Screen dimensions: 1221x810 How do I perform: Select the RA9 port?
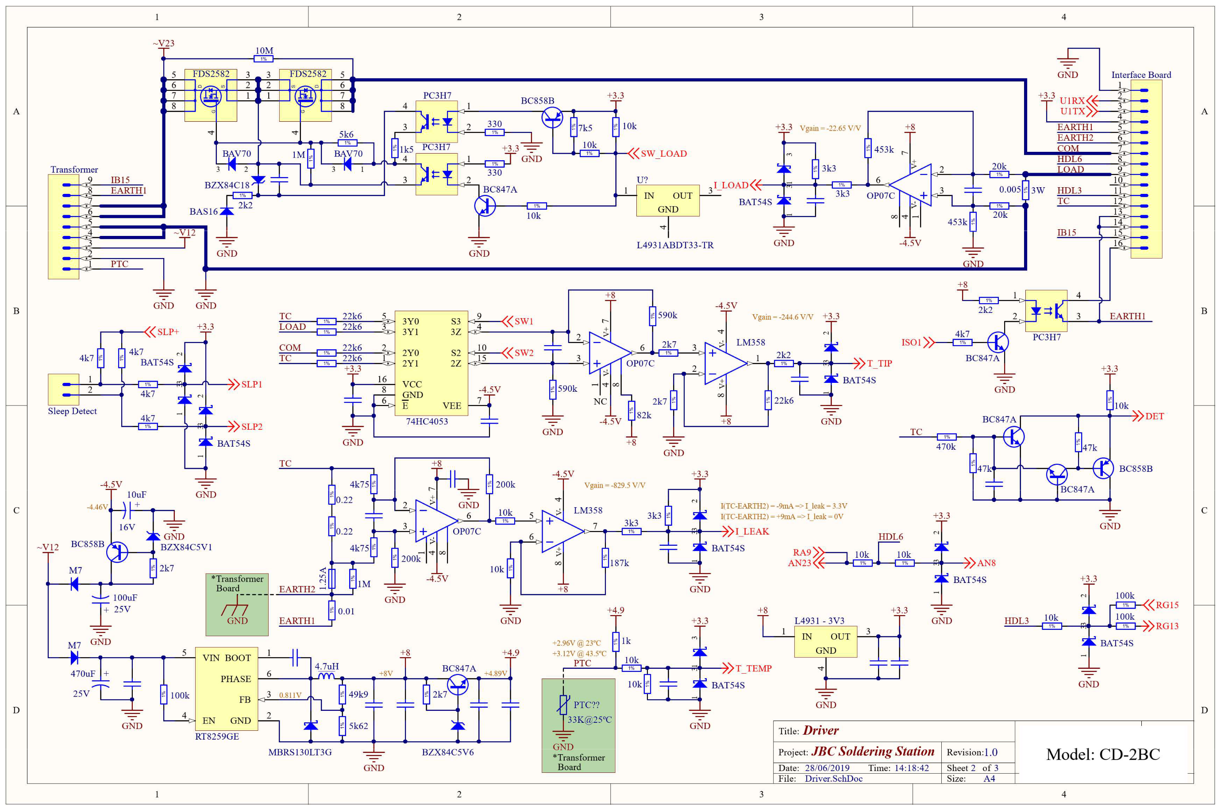809,552
